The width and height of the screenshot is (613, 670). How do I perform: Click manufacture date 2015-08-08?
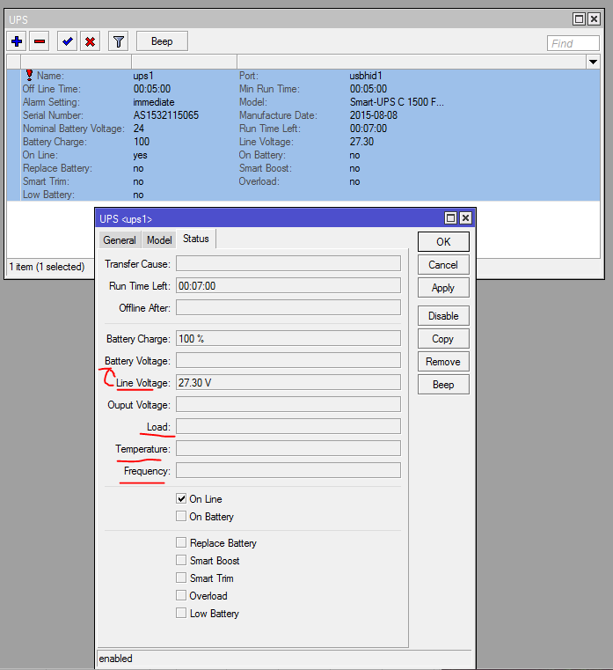click(374, 115)
